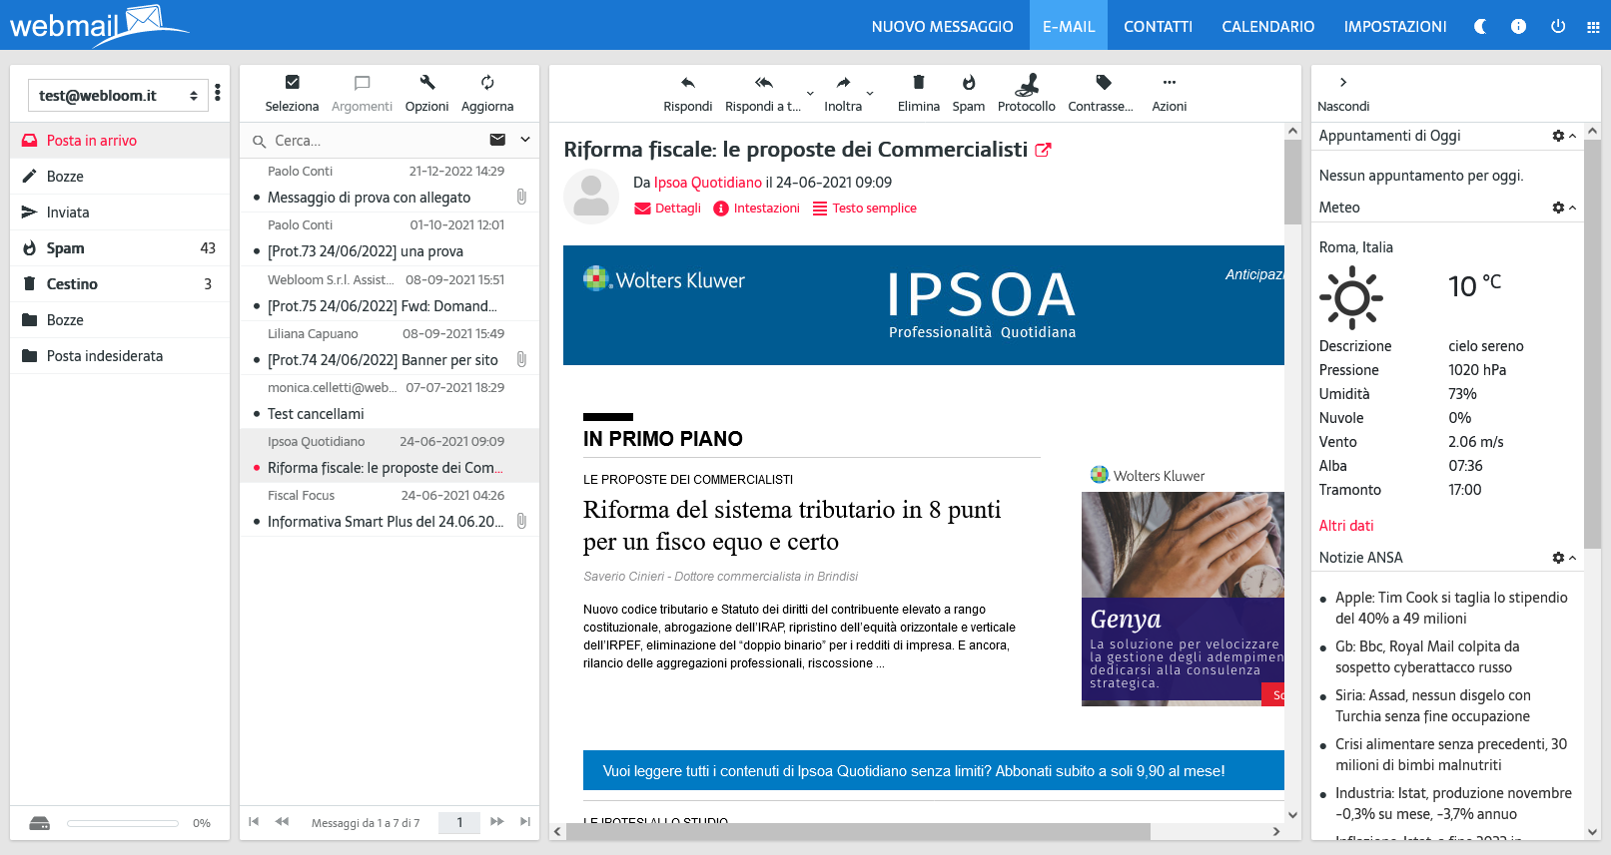This screenshot has width=1611, height=855.
Task: Open Inoltra dropdown arrow
Action: pyautogui.click(x=870, y=94)
